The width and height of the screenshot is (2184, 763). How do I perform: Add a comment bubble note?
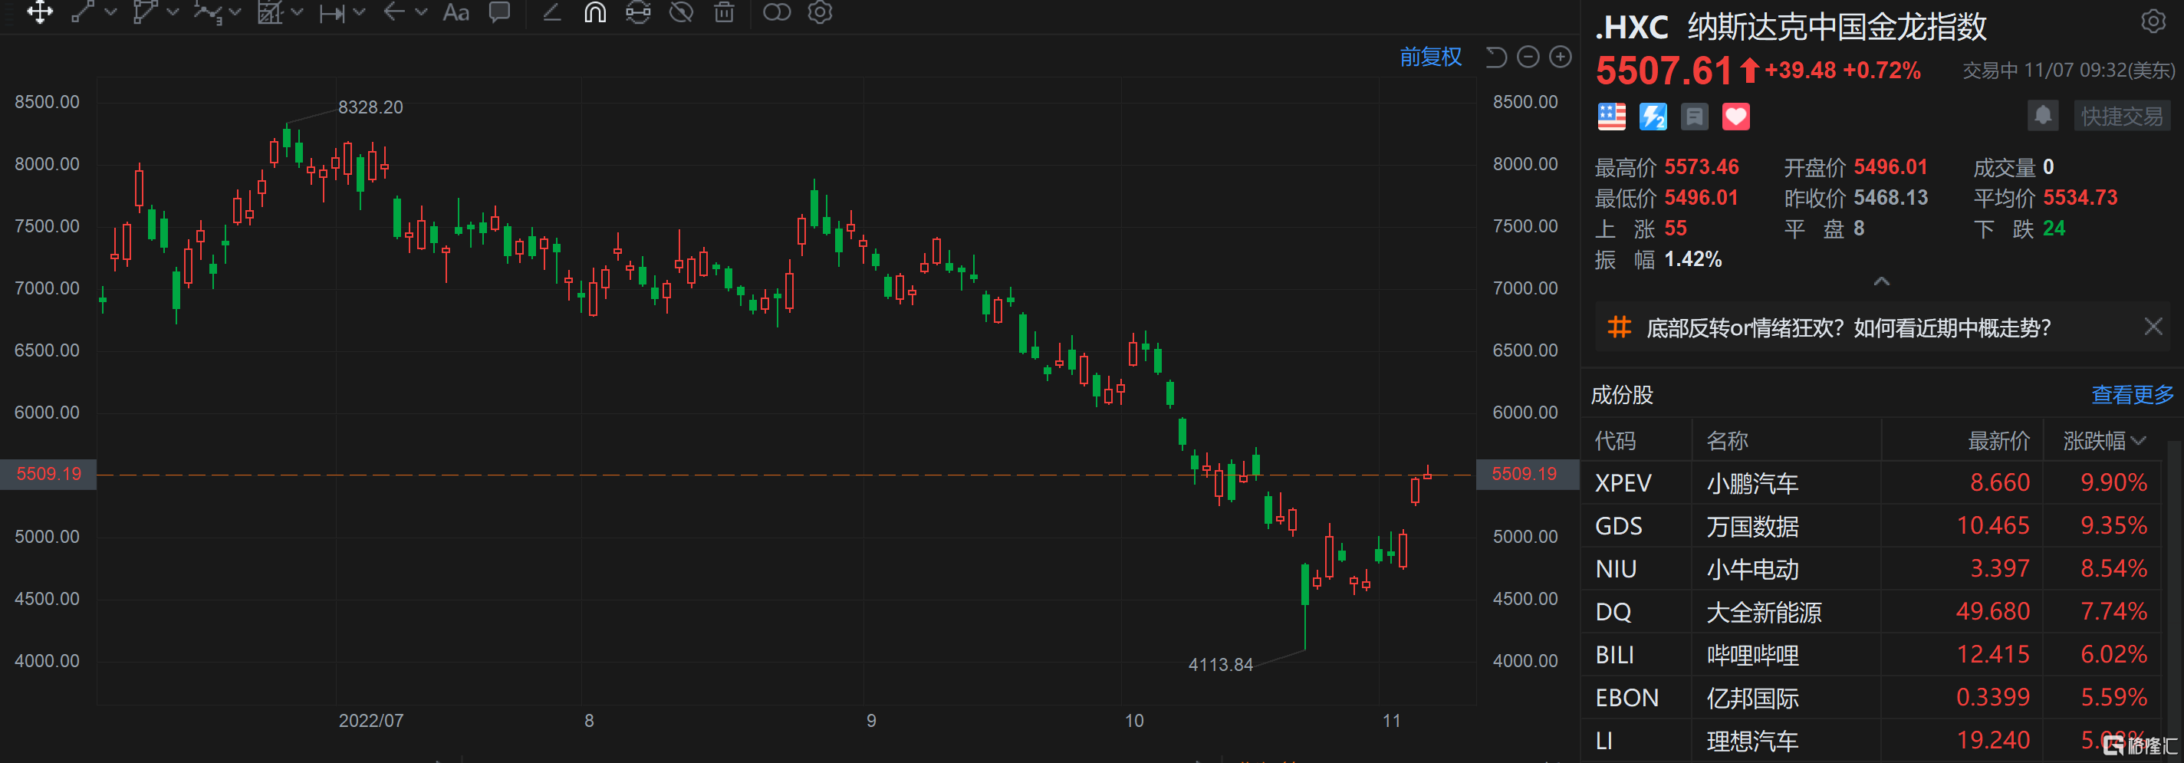point(500,12)
